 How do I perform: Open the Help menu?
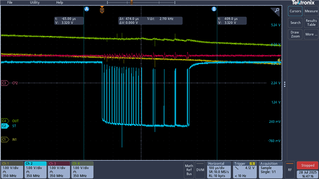pyautogui.click(x=60, y=2)
